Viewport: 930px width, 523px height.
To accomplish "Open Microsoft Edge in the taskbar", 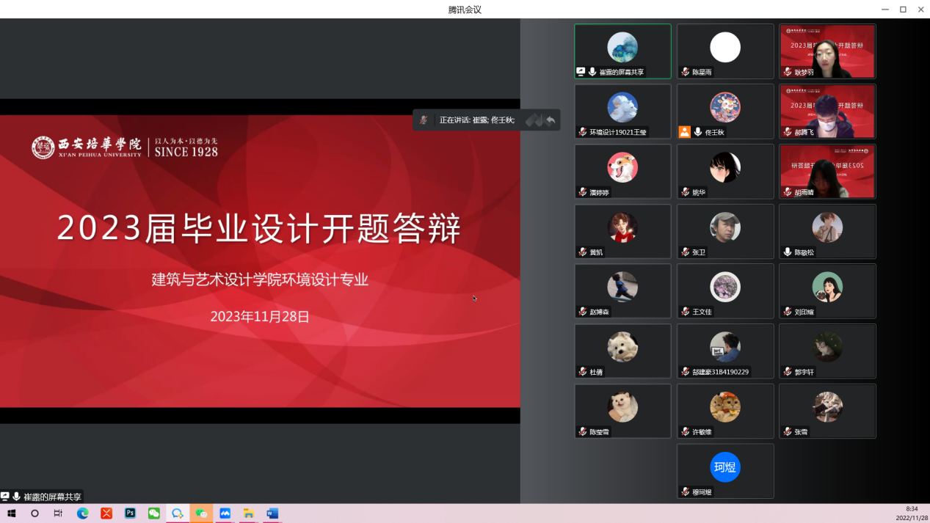I will (83, 513).
